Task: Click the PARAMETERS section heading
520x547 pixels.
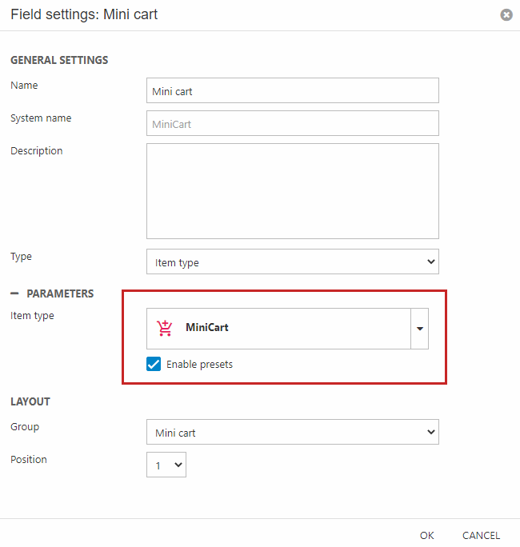Action: [x=60, y=293]
